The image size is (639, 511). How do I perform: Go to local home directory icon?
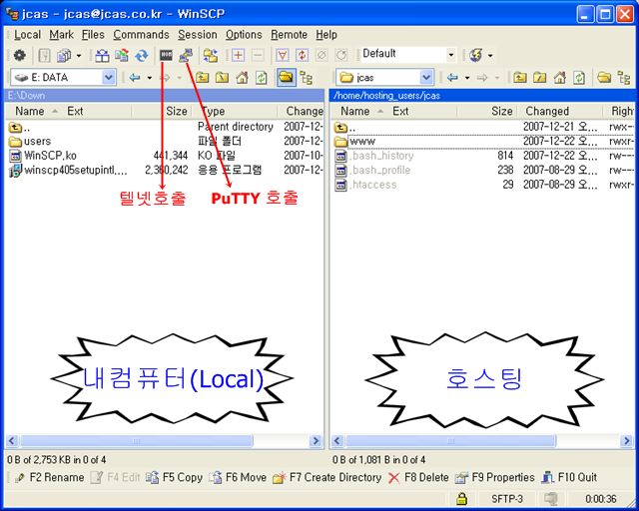coord(242,78)
